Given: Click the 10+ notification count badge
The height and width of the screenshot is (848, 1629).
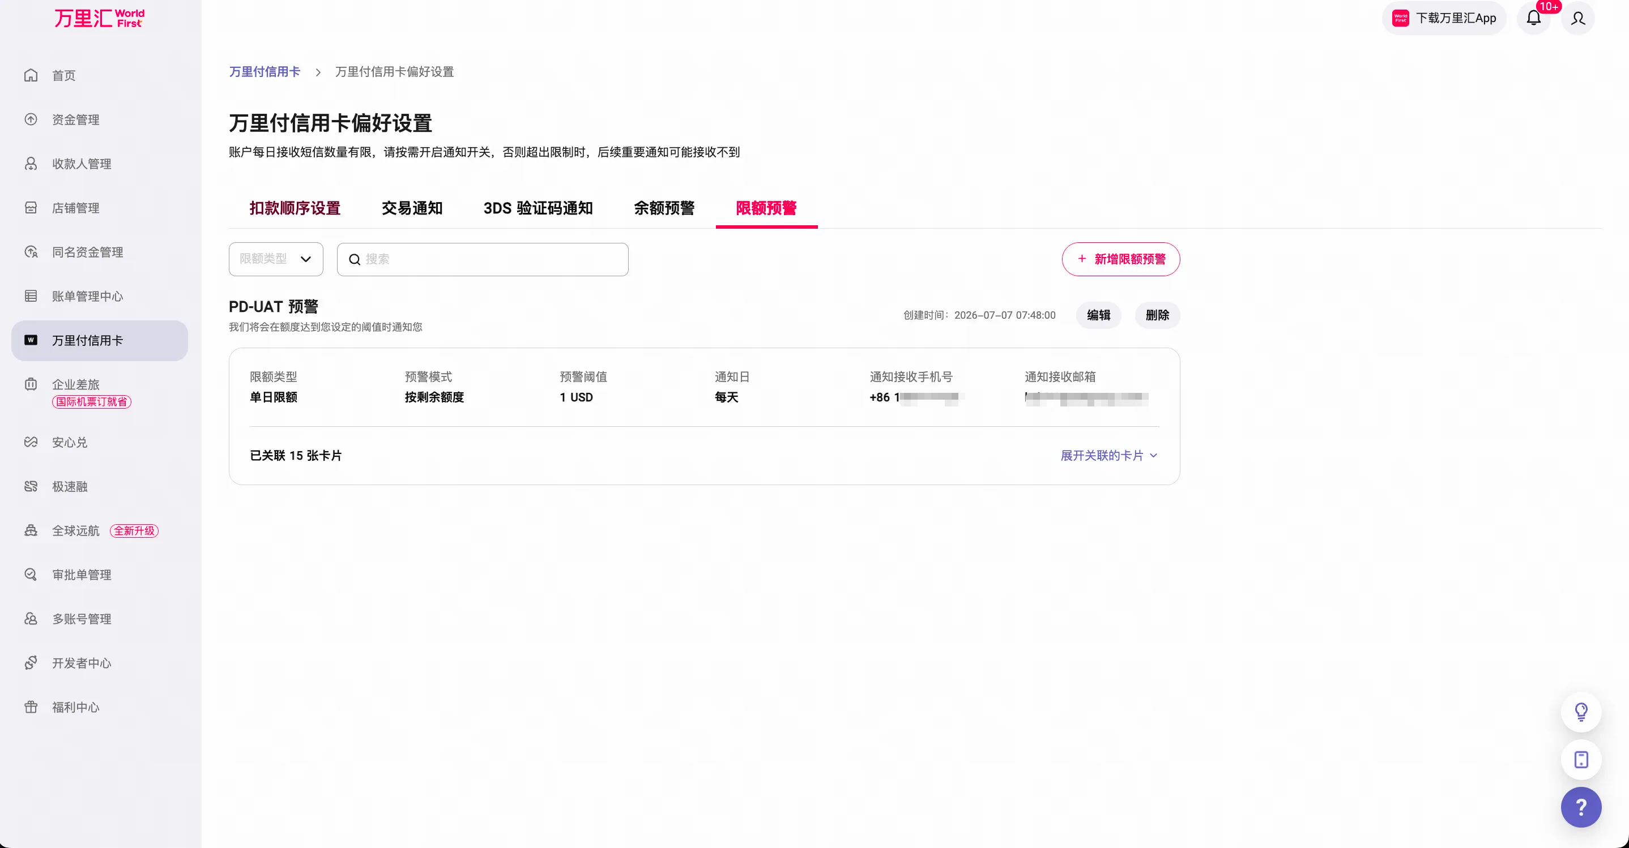Looking at the screenshot, I should click(1548, 6).
